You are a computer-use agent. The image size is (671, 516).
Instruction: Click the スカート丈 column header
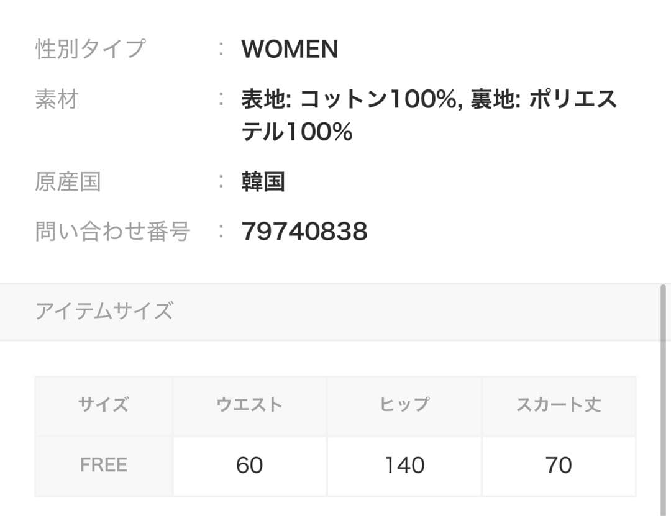point(558,405)
